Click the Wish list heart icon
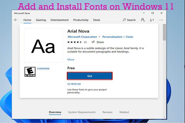Viewport: 185px width, 123px height. [69, 84]
